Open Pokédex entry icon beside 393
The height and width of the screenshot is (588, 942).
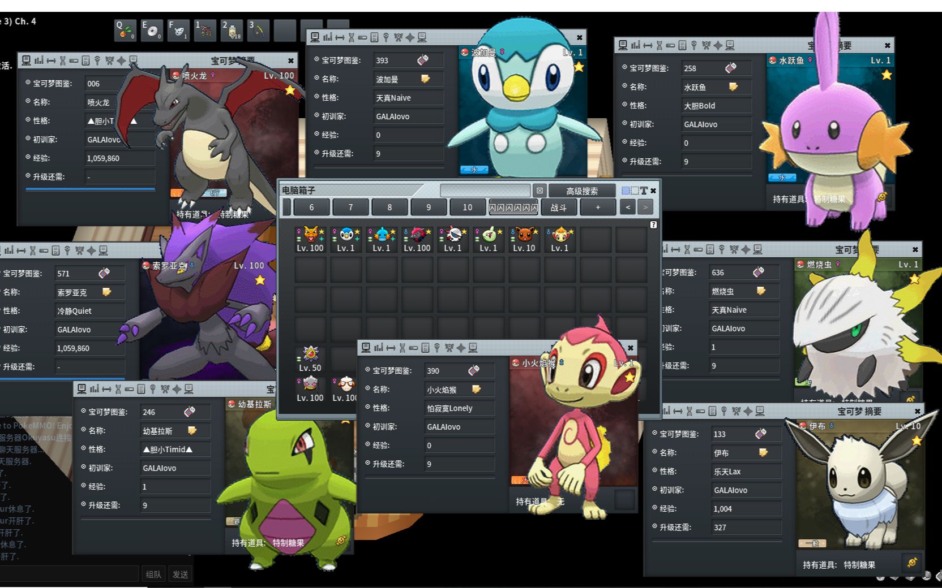(423, 60)
